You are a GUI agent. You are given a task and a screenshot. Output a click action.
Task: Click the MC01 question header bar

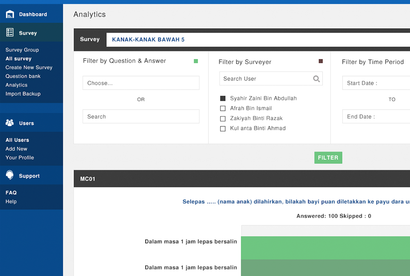click(242, 179)
